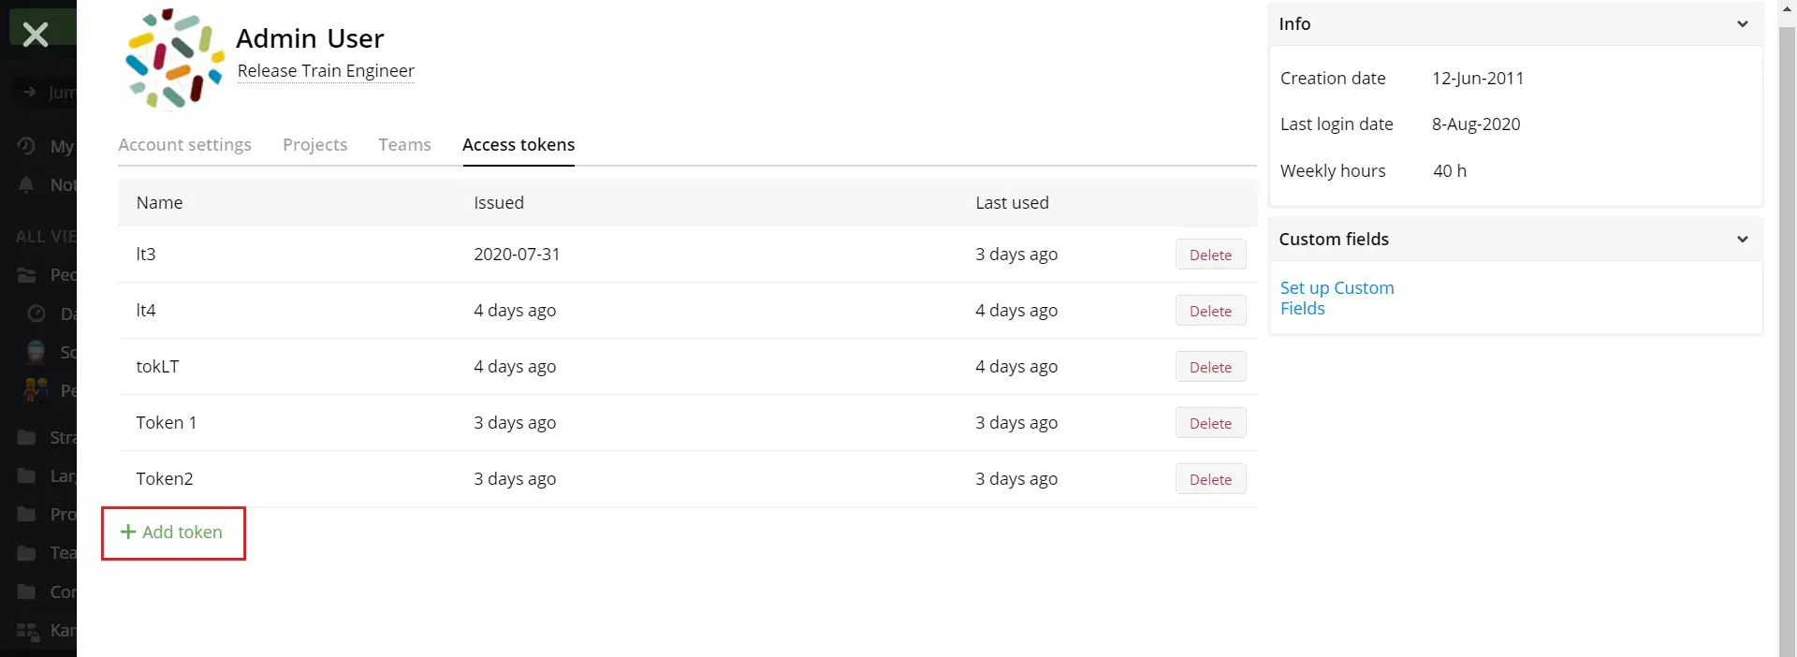1797x657 pixels.
Task: Open the Set up Custom Fields link
Action: [x=1336, y=298]
